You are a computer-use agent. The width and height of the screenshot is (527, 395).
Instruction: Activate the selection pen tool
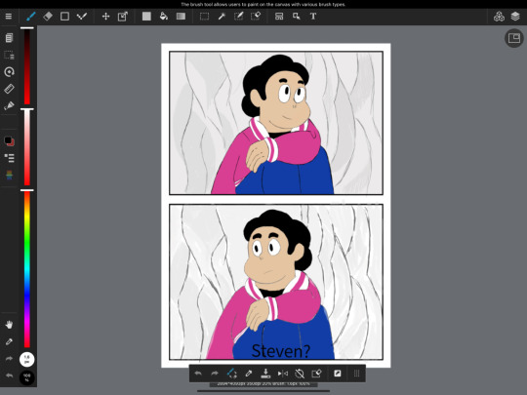click(239, 17)
